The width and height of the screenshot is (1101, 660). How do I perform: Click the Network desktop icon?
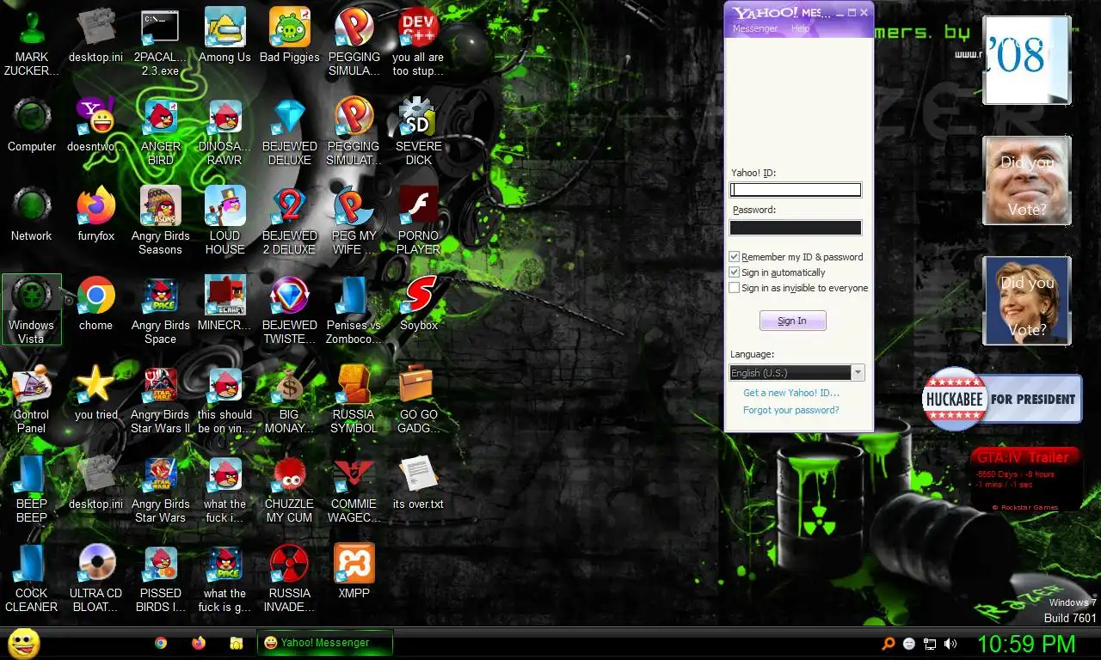tap(32, 215)
